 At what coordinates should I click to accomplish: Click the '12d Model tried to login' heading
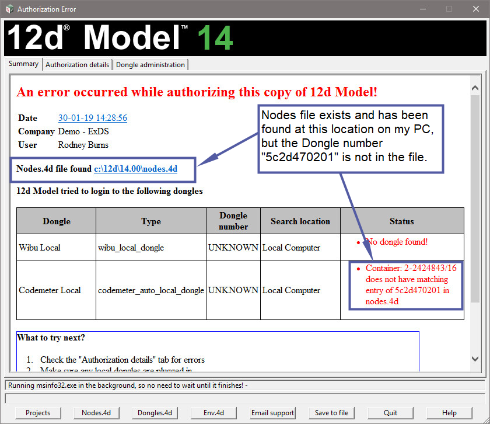(x=110, y=191)
